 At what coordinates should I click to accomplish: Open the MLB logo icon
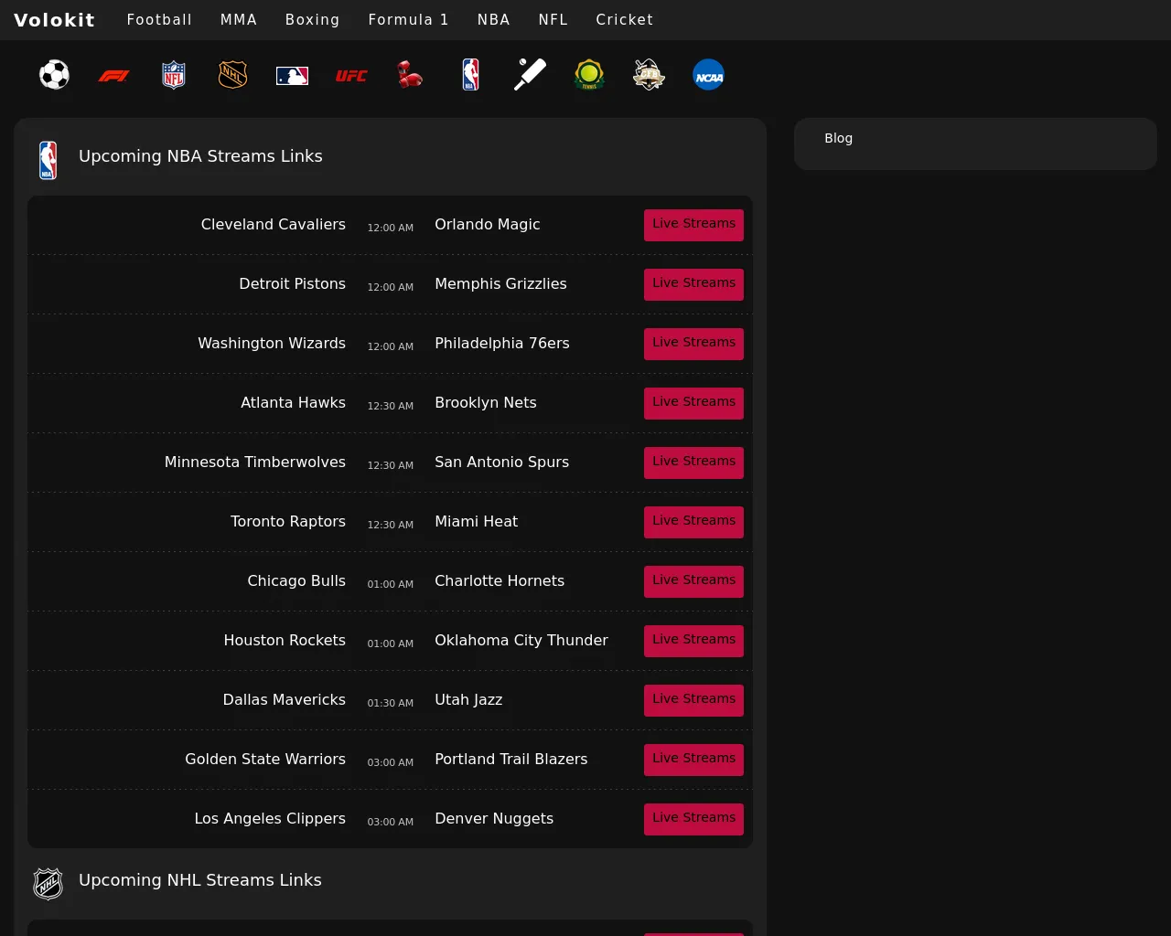(x=292, y=76)
